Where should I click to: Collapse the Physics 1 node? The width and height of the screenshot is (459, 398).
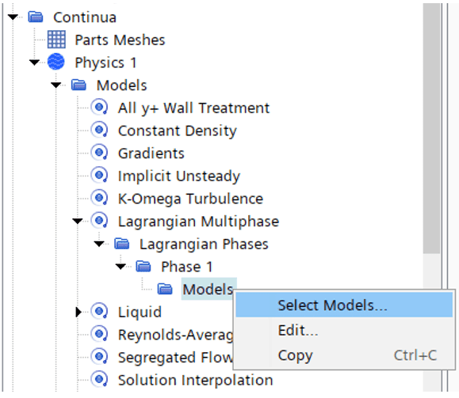[x=34, y=63]
